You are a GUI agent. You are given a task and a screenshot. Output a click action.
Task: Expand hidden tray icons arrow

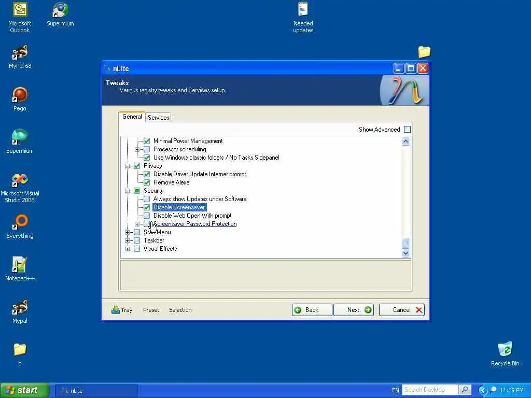click(482, 390)
